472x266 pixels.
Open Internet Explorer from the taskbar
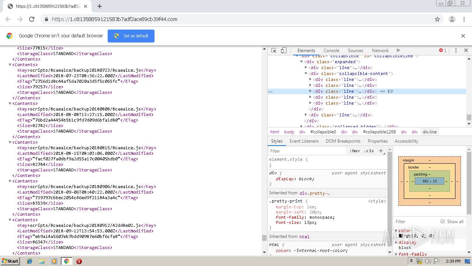click(29, 261)
